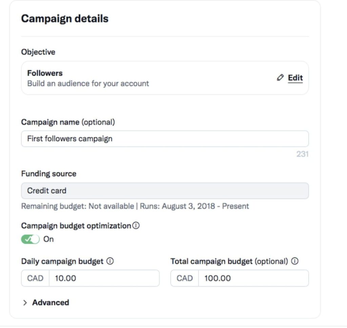The height and width of the screenshot is (328, 347).
Task: Expand the Advanced section chevron
Action: [x=25, y=303]
